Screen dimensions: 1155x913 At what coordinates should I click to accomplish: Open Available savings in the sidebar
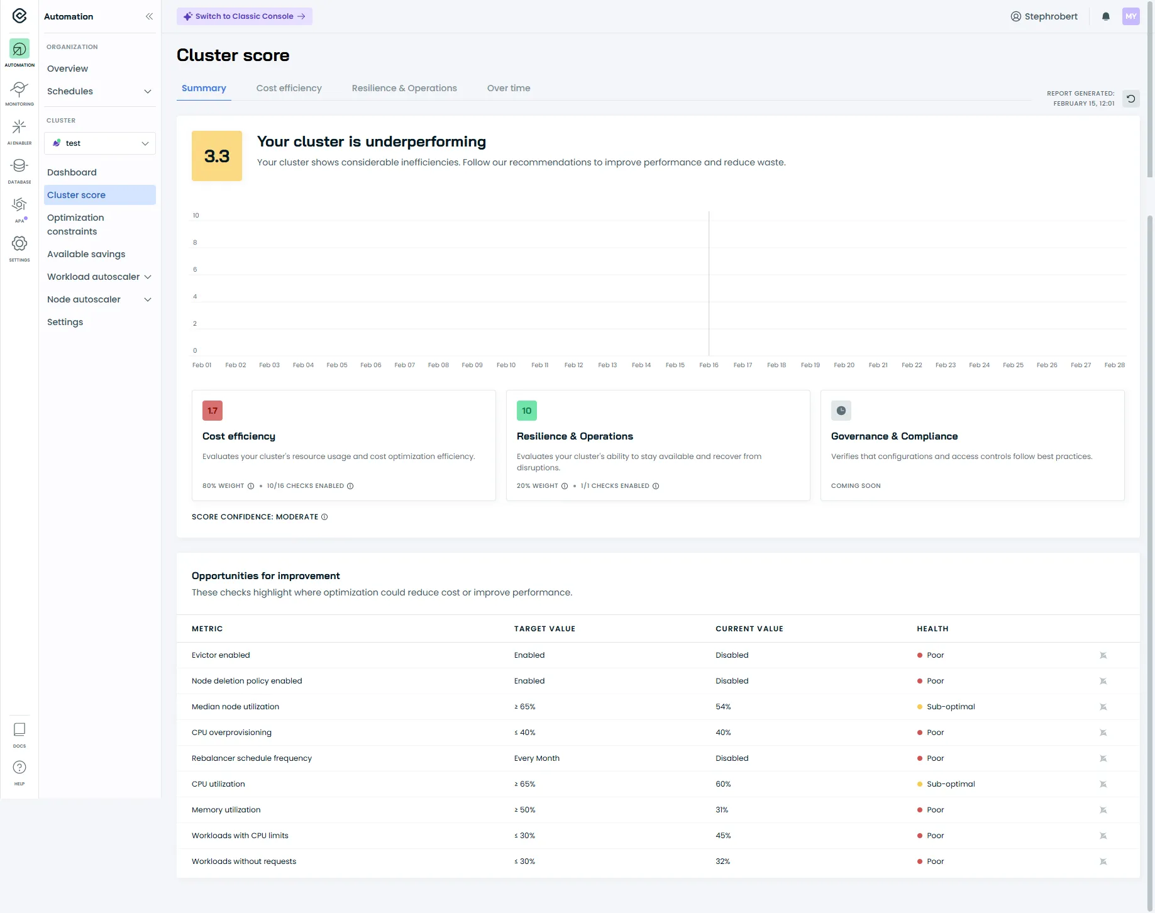pyautogui.click(x=86, y=254)
